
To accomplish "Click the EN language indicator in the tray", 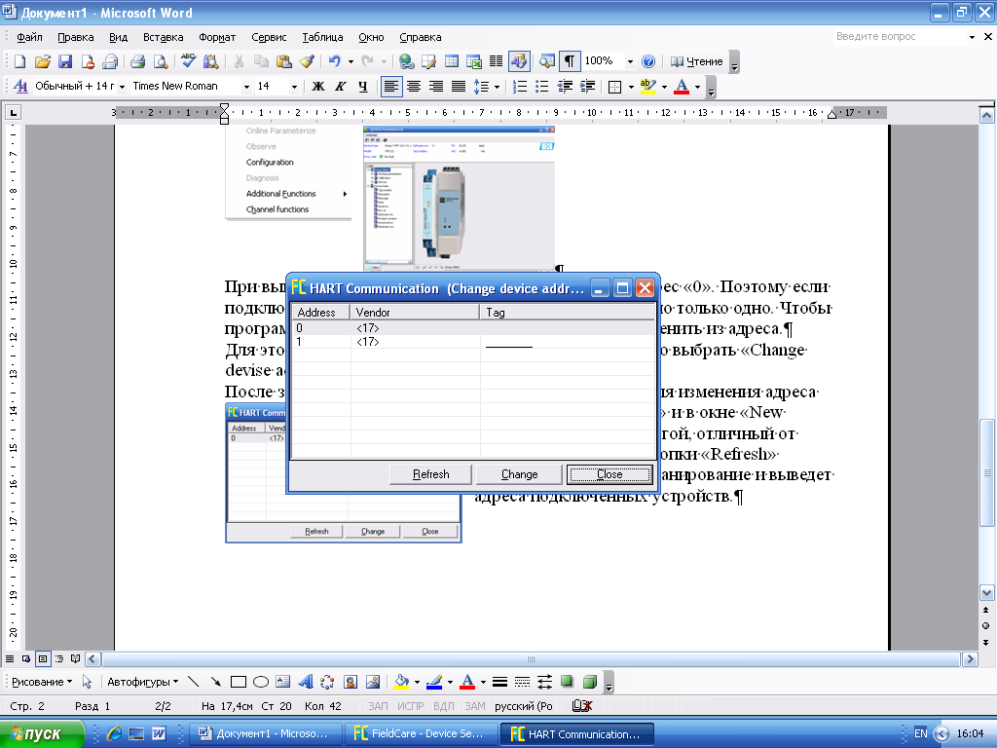I will tap(920, 733).
